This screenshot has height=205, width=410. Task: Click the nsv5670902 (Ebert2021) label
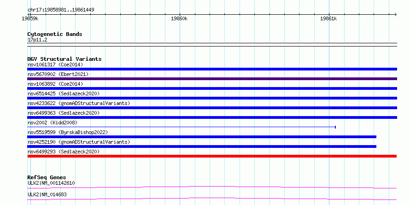[58, 74]
